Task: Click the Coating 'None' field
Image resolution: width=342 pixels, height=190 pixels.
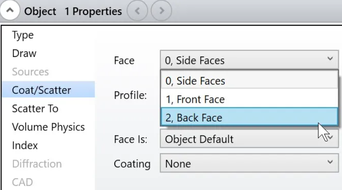Action: pos(249,163)
